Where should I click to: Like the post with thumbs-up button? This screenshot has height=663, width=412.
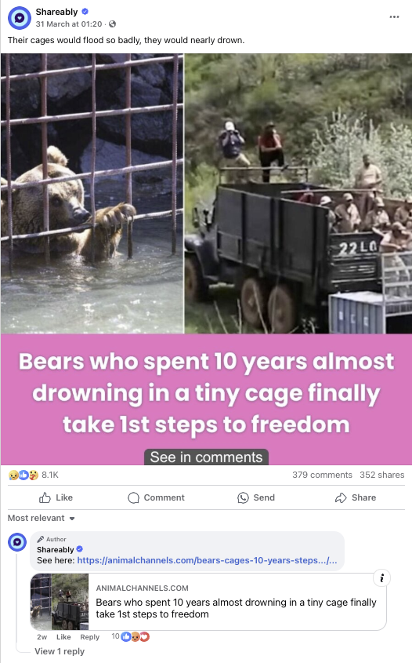click(56, 497)
